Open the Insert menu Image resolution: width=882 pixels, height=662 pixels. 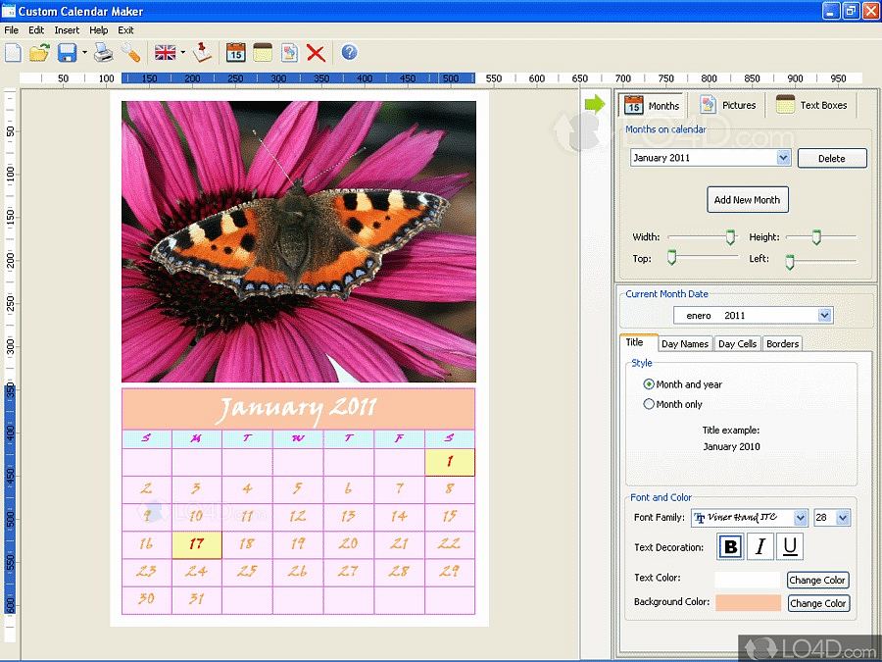(67, 30)
